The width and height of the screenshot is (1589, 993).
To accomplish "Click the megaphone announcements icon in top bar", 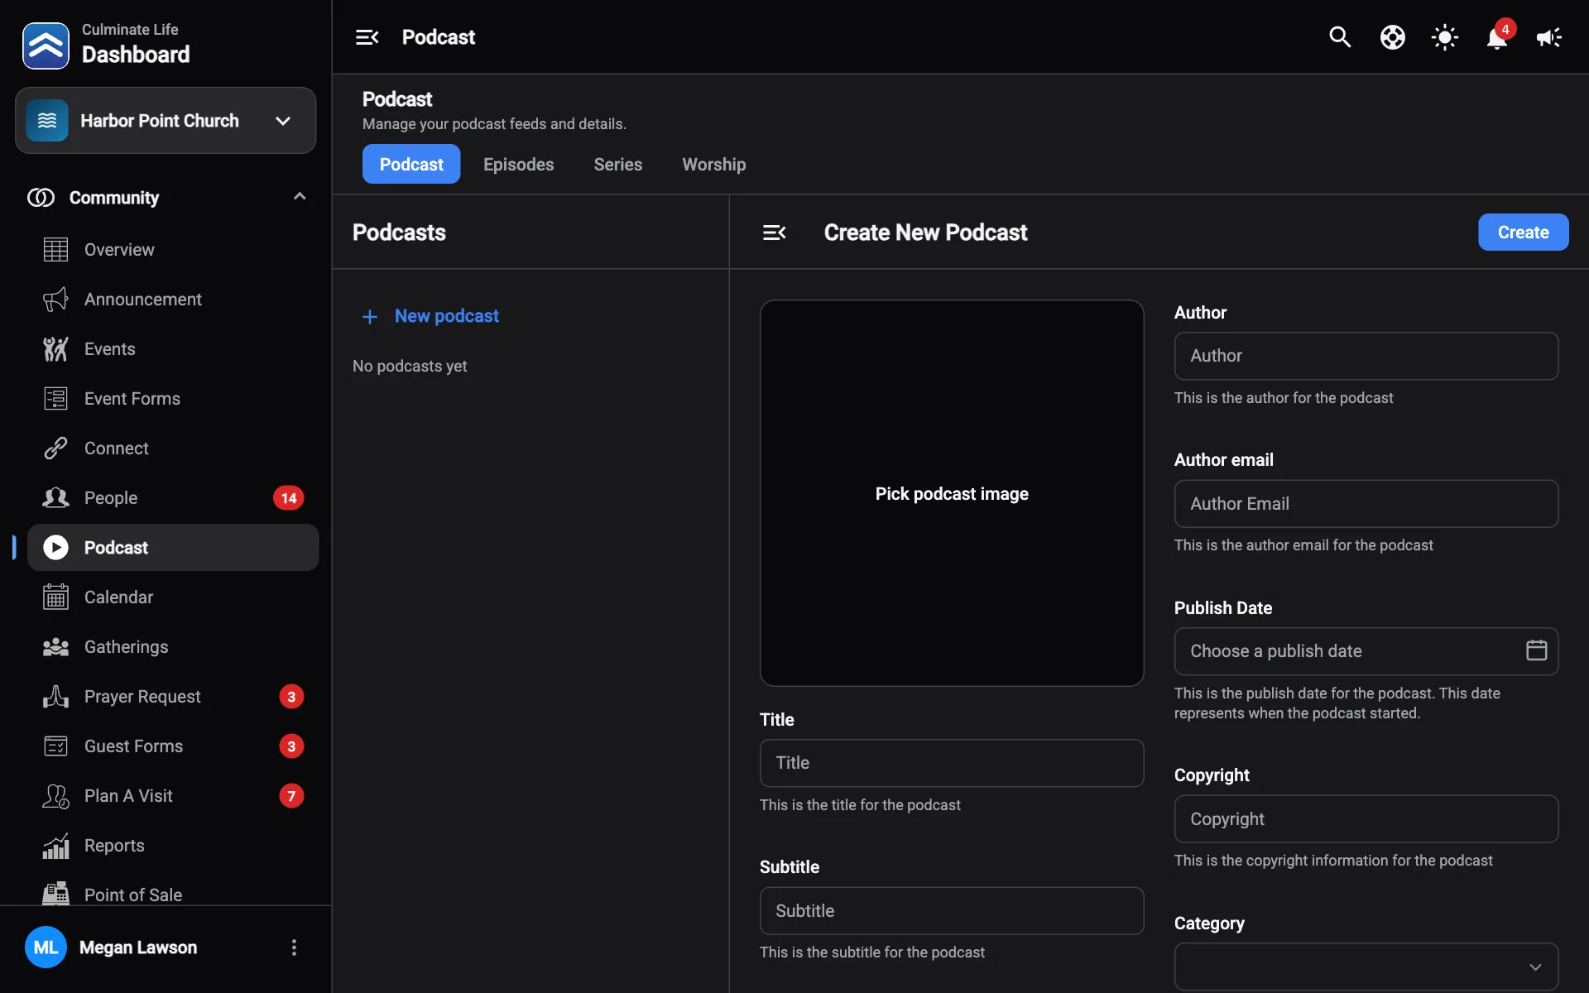I will click(1549, 37).
